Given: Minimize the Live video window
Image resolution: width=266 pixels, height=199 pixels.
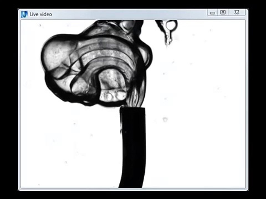Looking at the screenshot, I should 213,13.
